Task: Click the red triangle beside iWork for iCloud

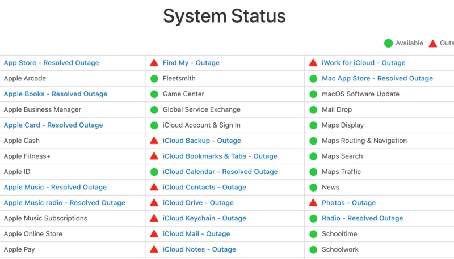Action: pos(313,63)
